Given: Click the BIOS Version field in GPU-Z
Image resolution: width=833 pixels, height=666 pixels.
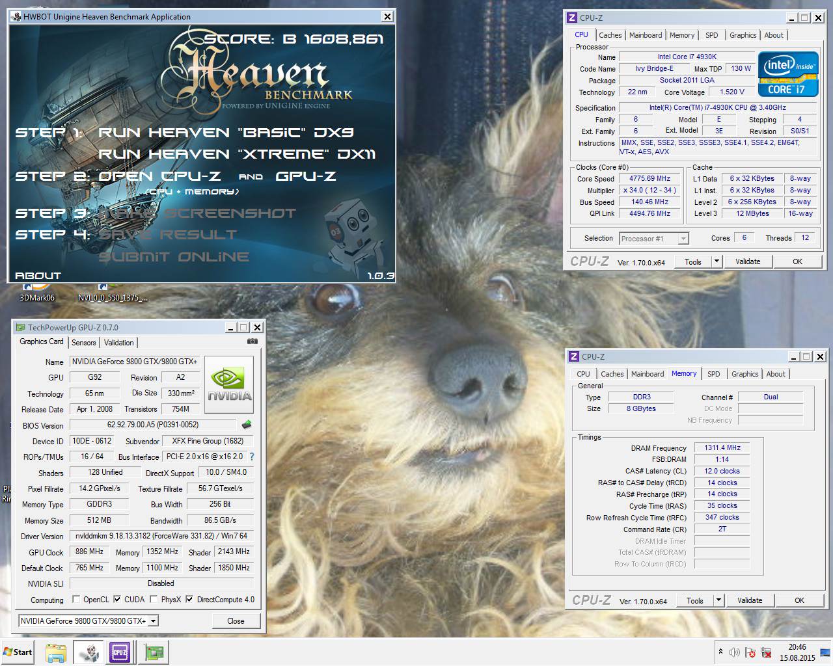Looking at the screenshot, I should pos(153,425).
